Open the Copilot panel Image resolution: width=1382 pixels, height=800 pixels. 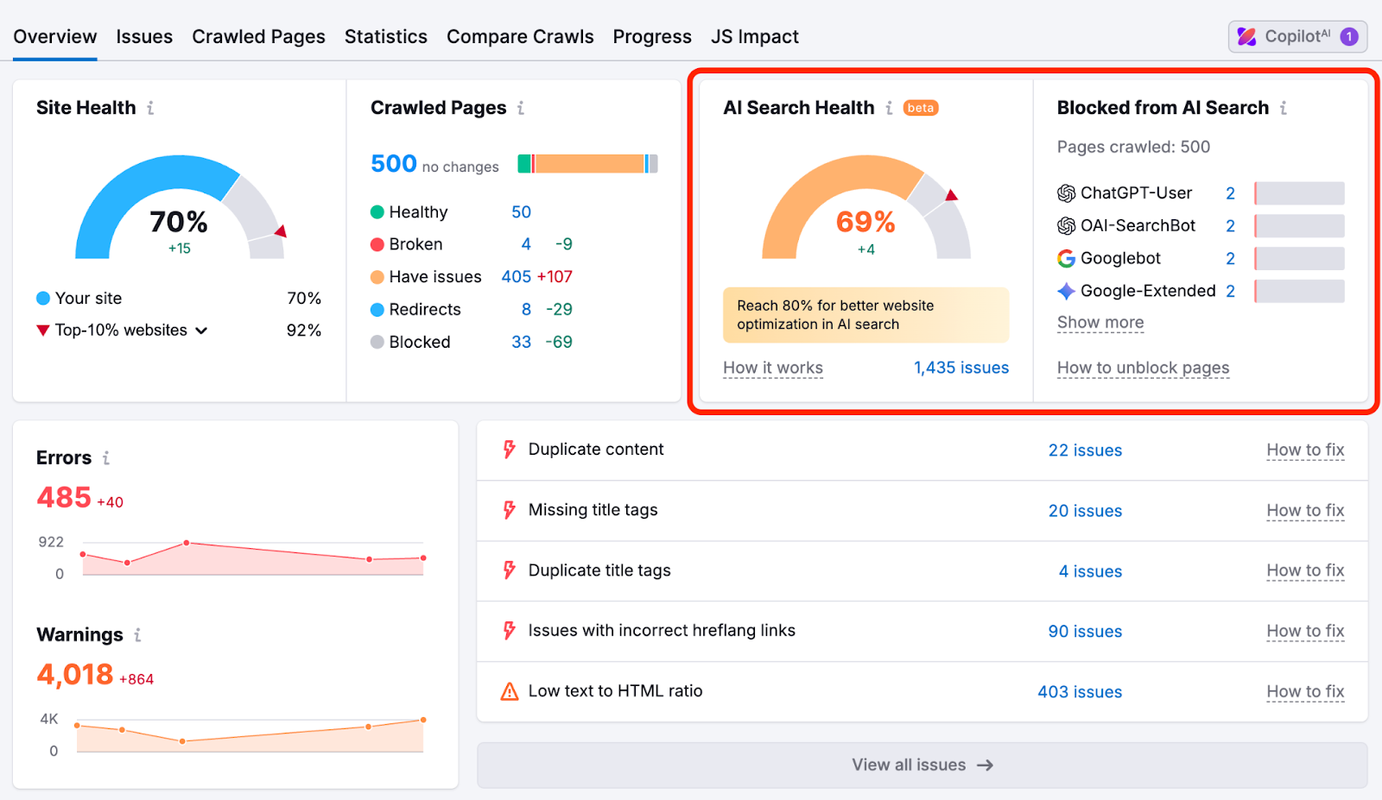1296,36
